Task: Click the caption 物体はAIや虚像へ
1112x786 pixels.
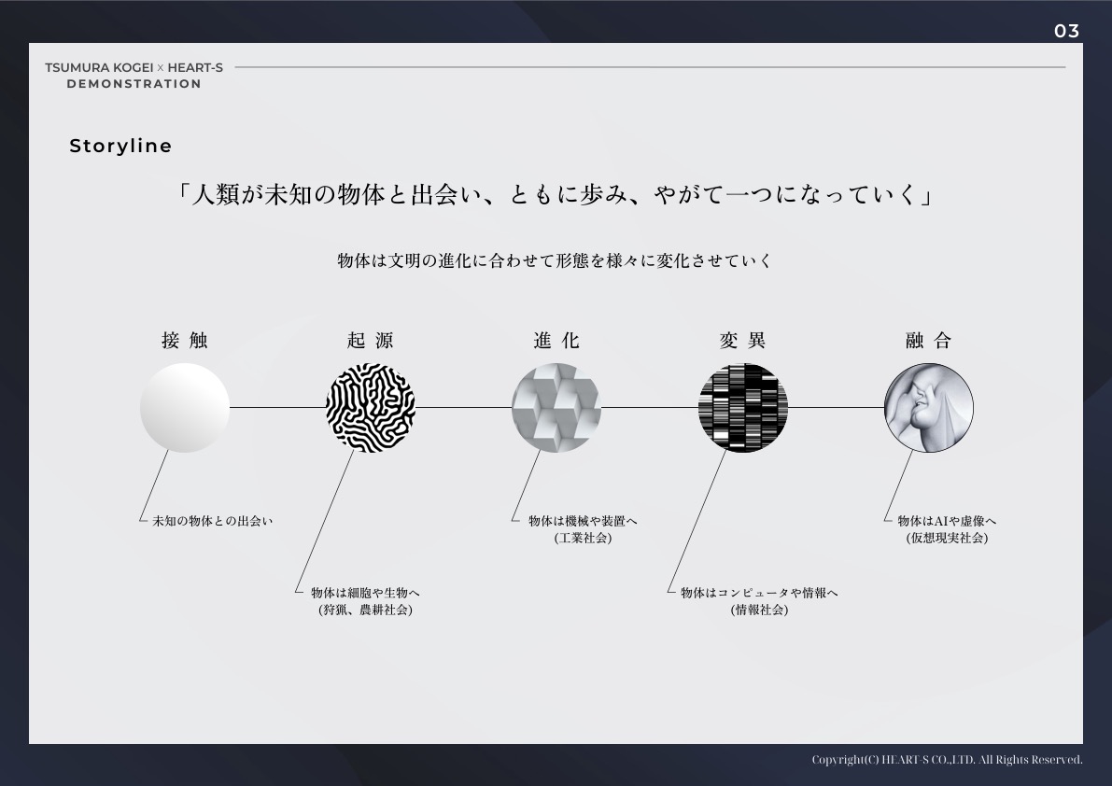Action: click(947, 521)
